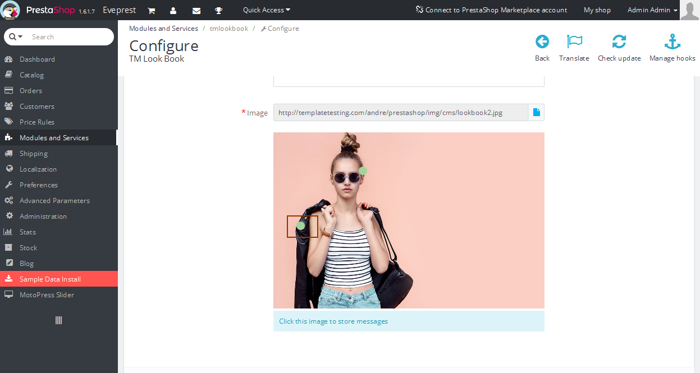Click the lookbook model image
Viewport: 700px width, 373px height.
pos(409,220)
